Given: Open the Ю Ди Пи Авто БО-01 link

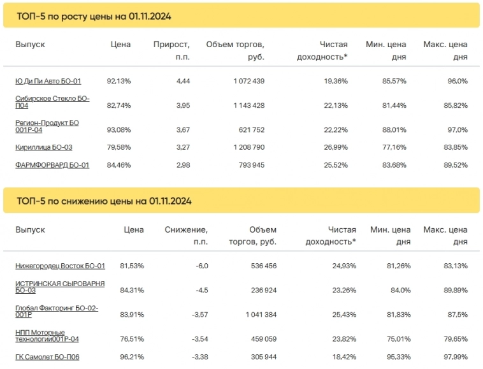Looking at the screenshot, I should point(48,81).
